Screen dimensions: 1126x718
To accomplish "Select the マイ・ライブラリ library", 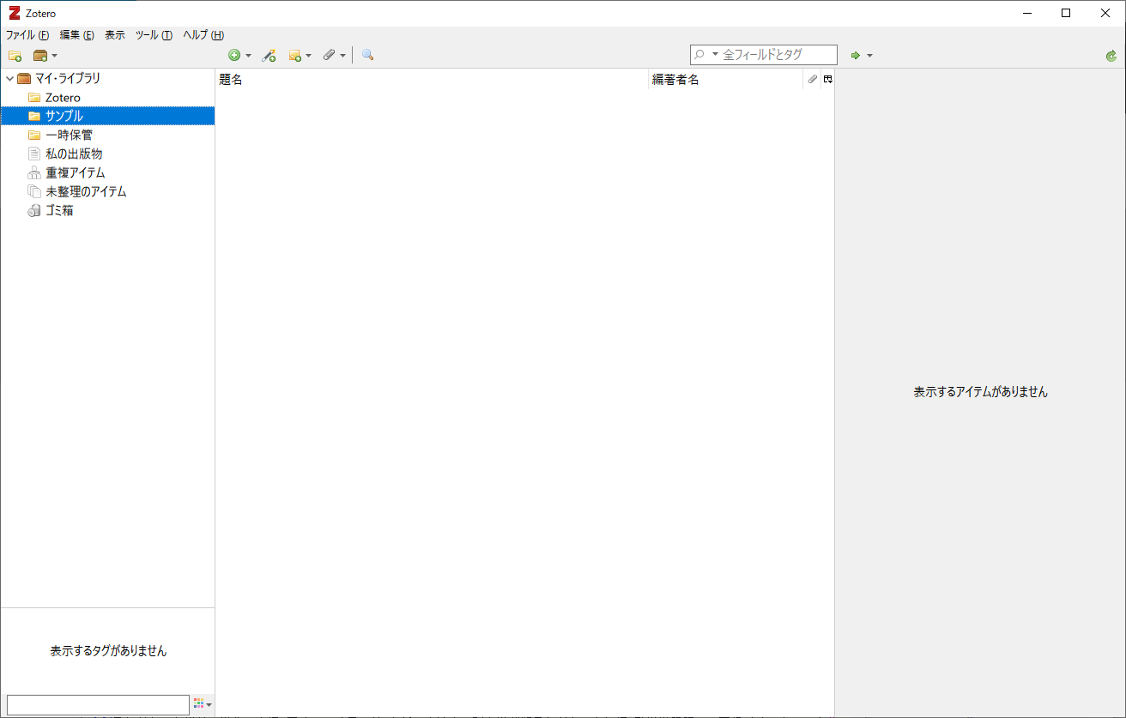I will (68, 78).
